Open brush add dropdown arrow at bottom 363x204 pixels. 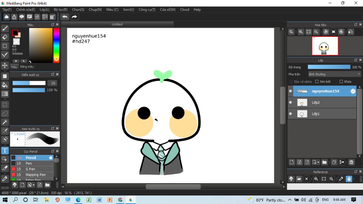point(34,185)
